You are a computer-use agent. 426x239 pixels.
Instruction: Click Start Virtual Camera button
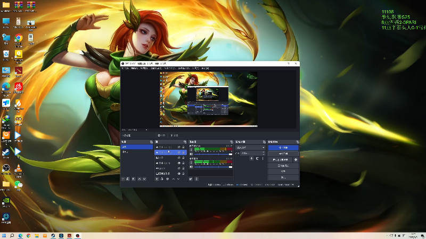pos(281,160)
